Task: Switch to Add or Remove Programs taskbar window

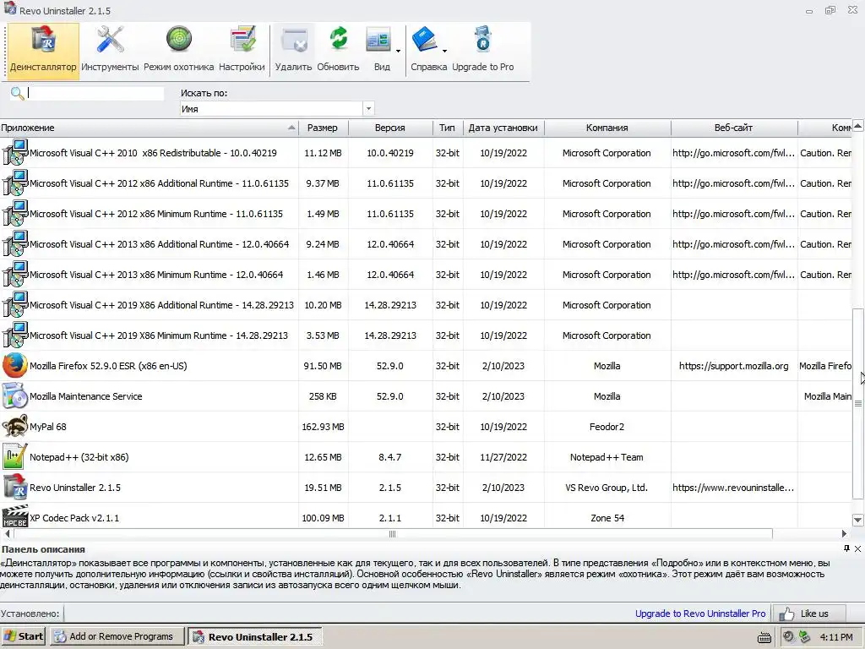Action: click(x=117, y=636)
